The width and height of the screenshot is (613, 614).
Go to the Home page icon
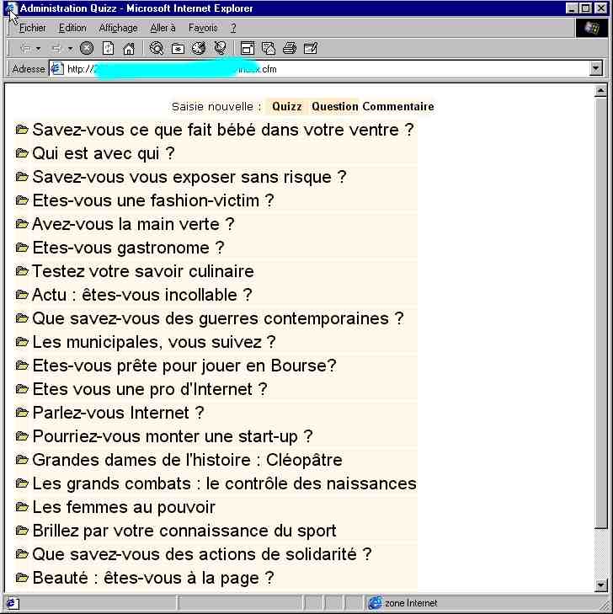click(129, 49)
